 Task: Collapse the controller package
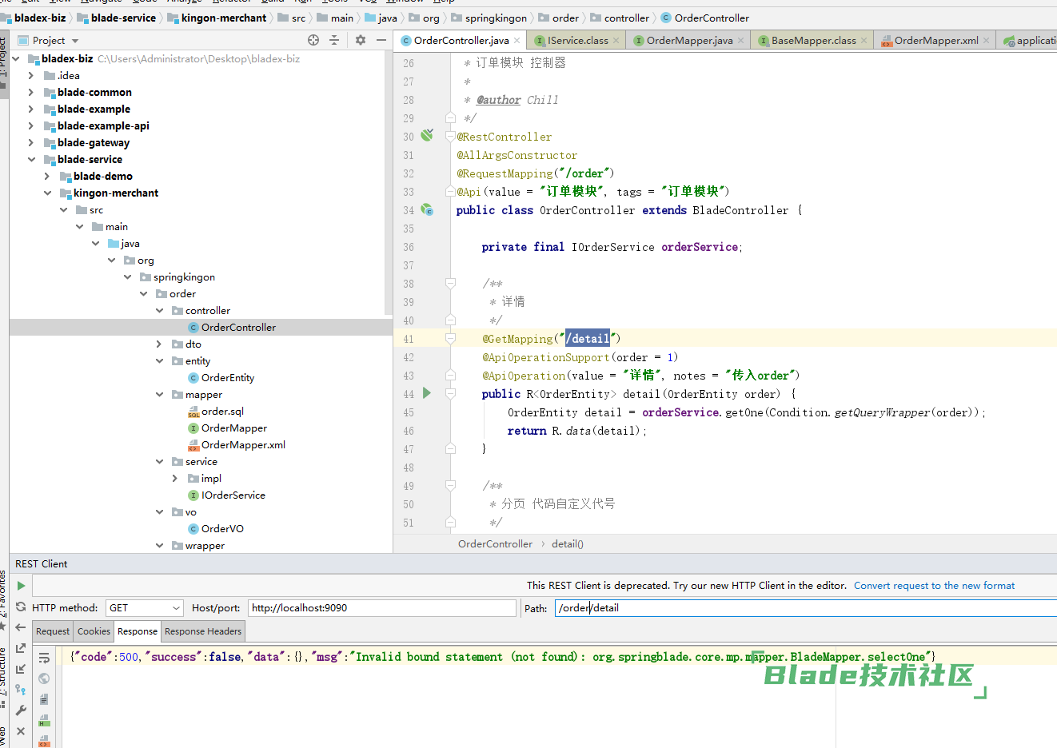[159, 310]
